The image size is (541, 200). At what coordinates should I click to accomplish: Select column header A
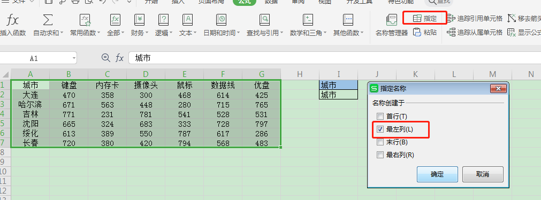(31, 74)
